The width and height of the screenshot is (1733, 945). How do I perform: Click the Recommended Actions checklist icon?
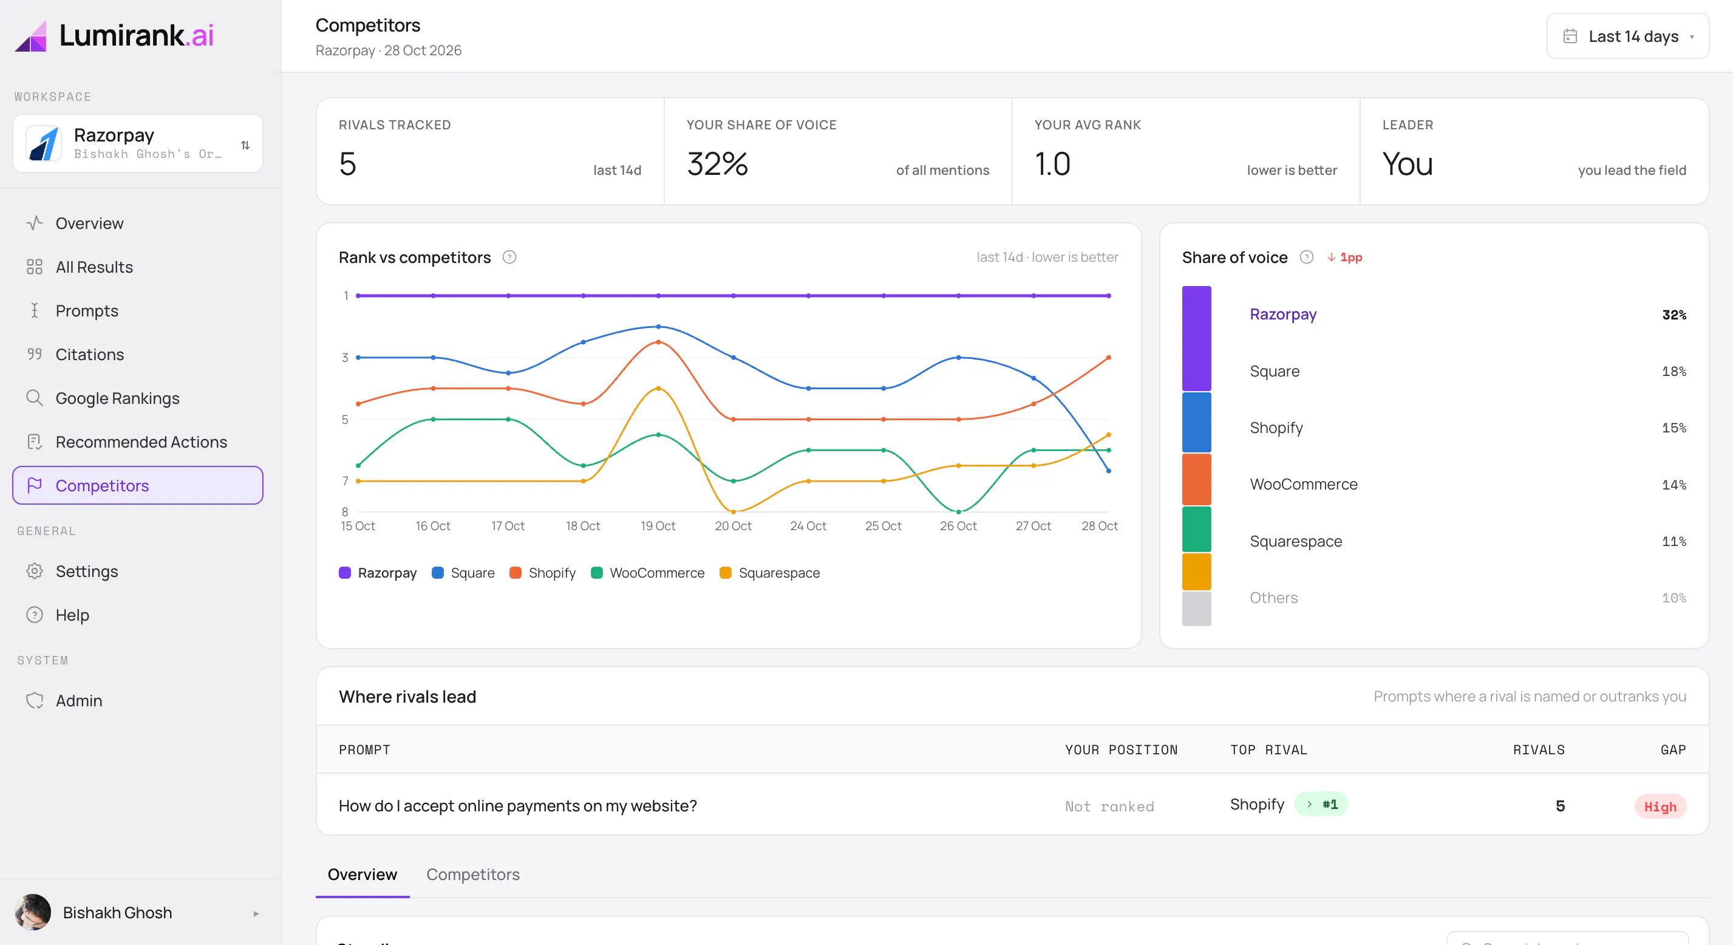click(x=35, y=442)
